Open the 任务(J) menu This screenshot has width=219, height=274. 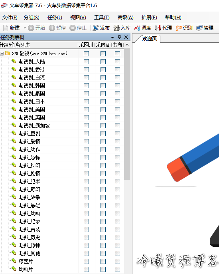pyautogui.click(x=55, y=18)
